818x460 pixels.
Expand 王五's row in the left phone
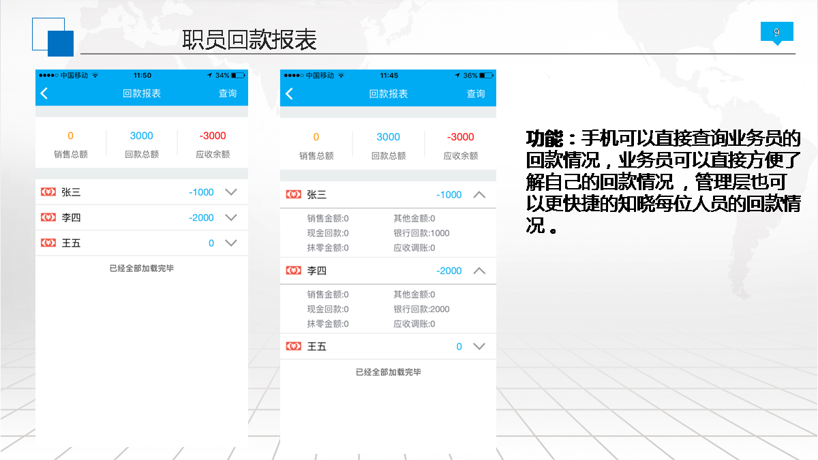pyautogui.click(x=231, y=243)
